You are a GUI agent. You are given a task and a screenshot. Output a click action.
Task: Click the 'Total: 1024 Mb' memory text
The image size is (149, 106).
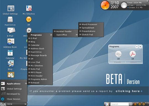[134, 3]
